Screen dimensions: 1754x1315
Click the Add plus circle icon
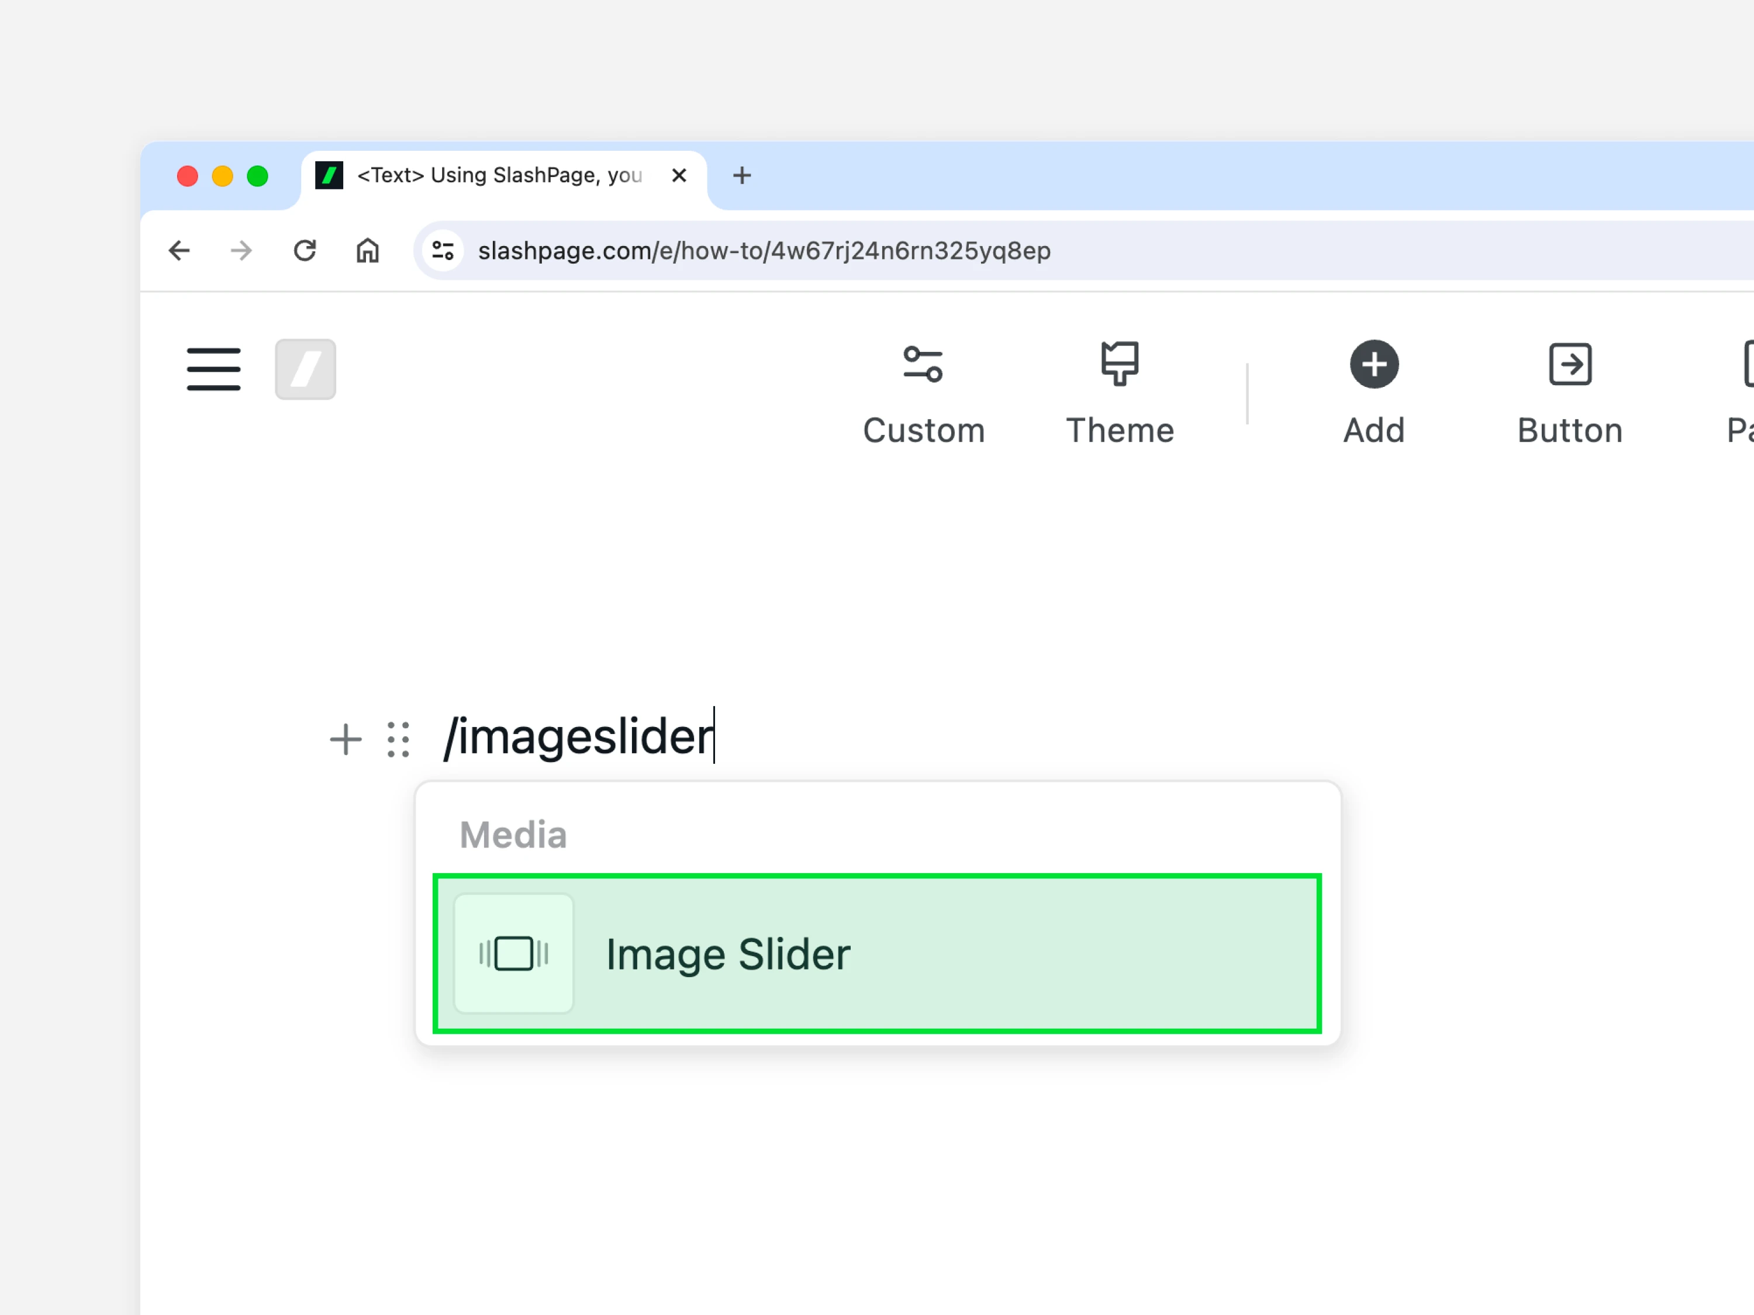coord(1374,365)
